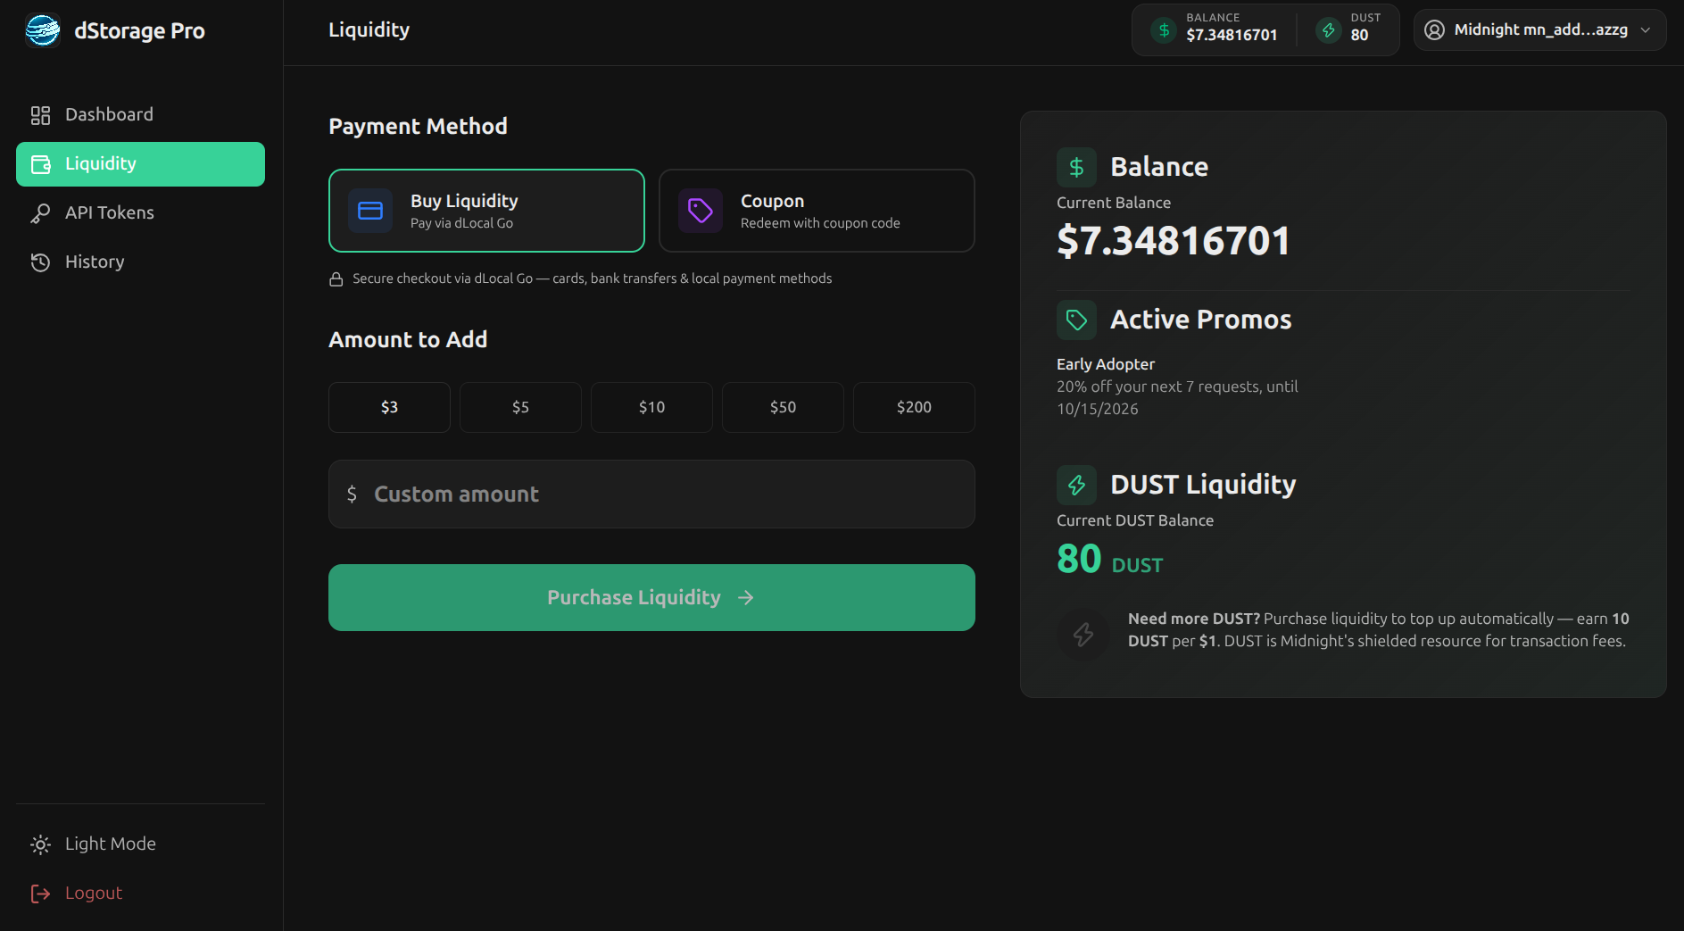Click the Dashboard grid icon
The image size is (1684, 931).
(x=40, y=115)
